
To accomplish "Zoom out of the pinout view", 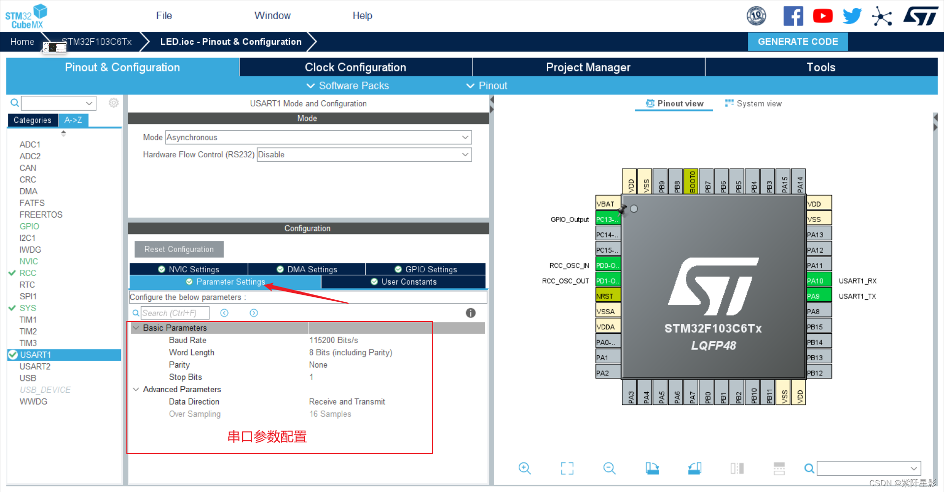I will point(609,468).
